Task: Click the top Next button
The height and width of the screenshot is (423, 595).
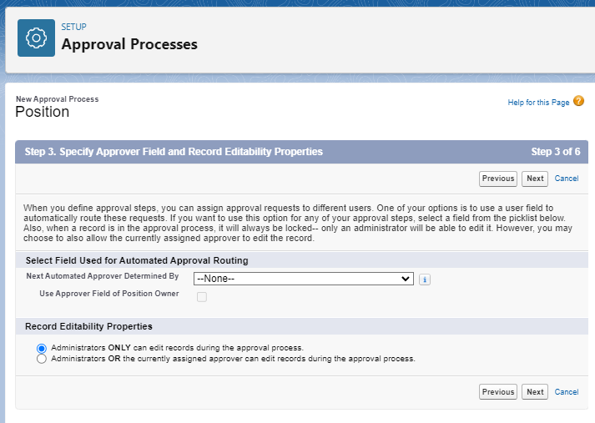Action: tap(535, 179)
